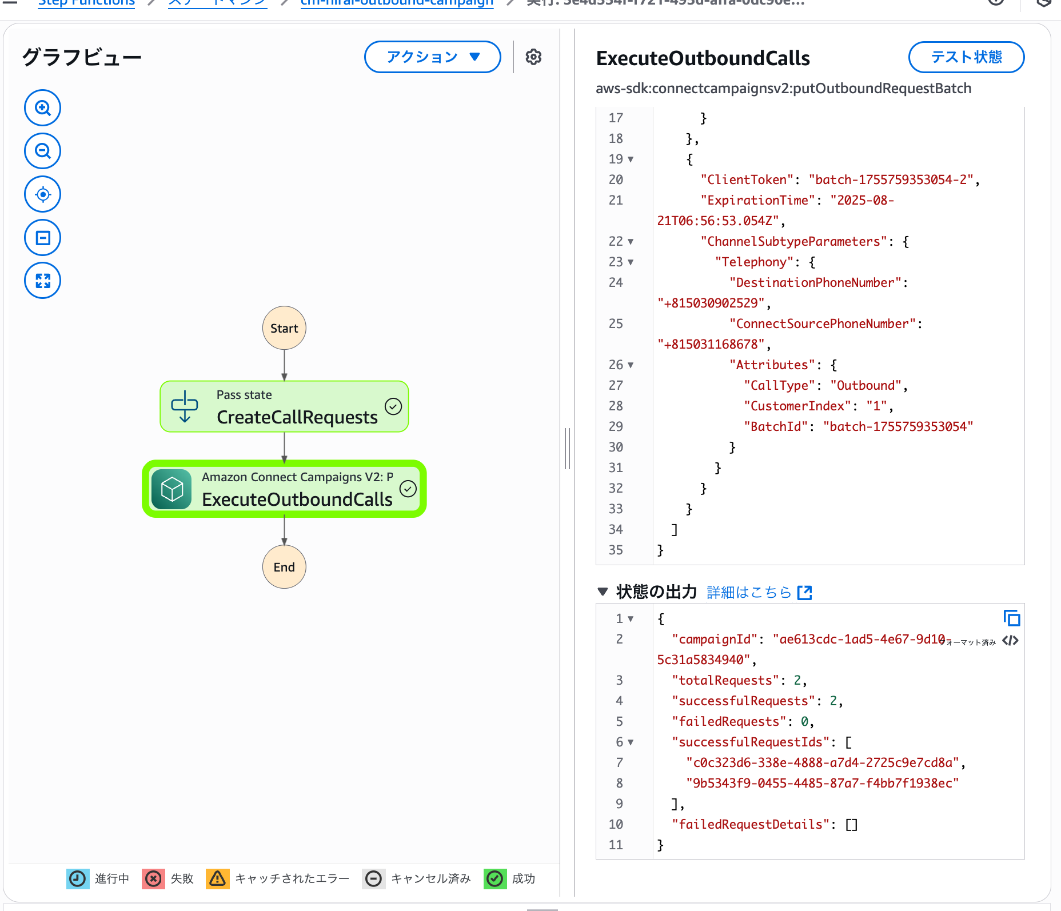This screenshot has height=911, width=1061.
Task: Click the 失敗 legend icon
Action: click(x=153, y=878)
